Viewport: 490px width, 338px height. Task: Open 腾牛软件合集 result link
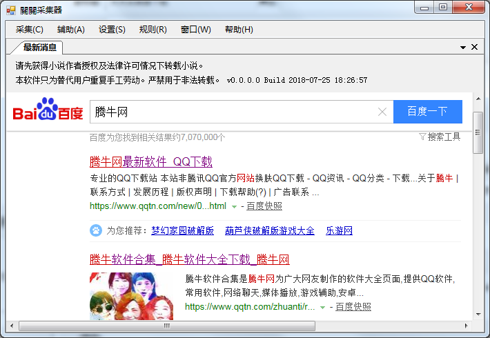189,259
